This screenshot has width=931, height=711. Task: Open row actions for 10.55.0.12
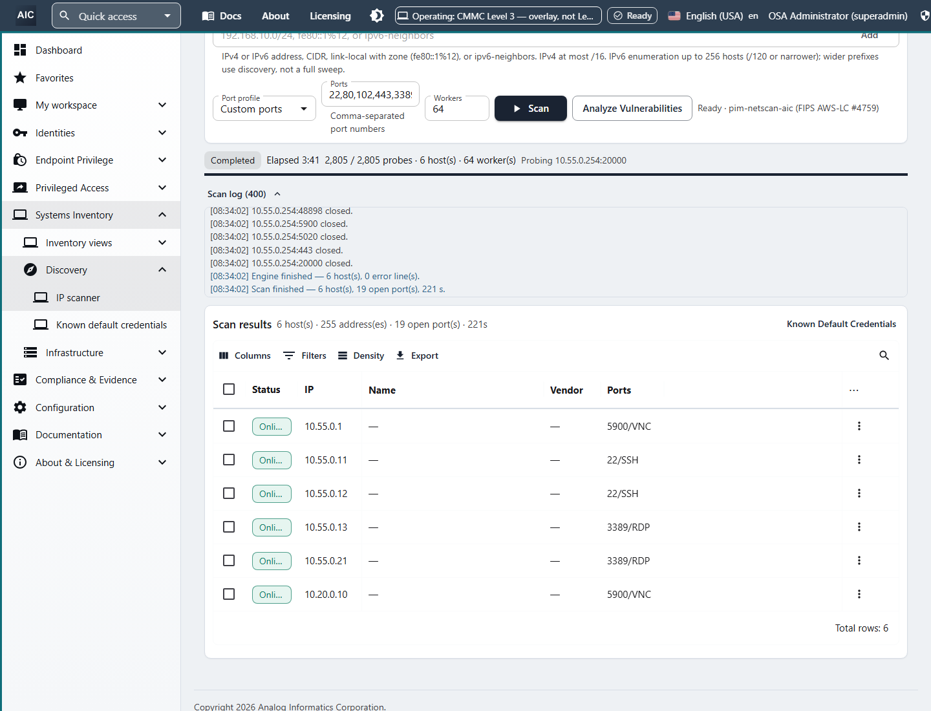(859, 493)
